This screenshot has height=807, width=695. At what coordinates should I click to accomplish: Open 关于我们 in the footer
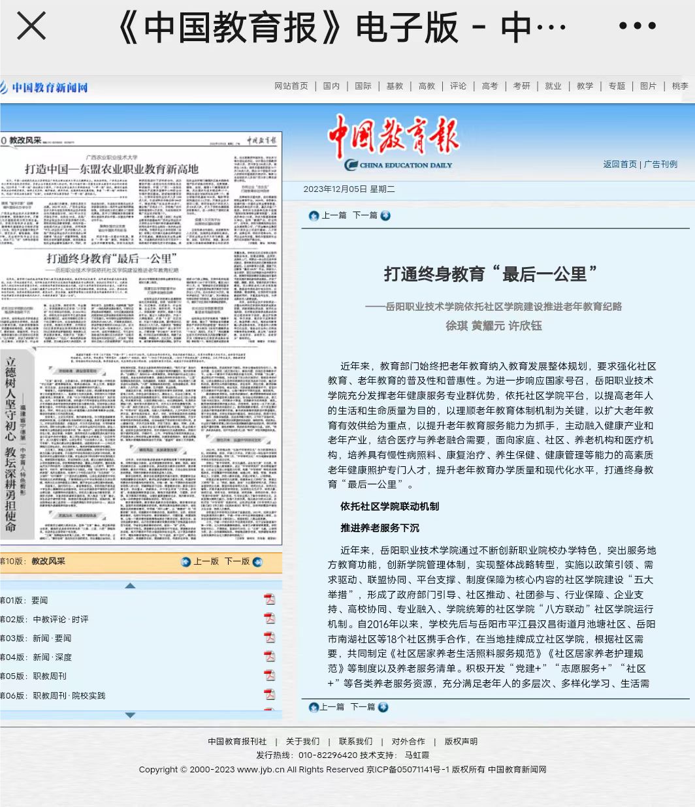pos(302,742)
